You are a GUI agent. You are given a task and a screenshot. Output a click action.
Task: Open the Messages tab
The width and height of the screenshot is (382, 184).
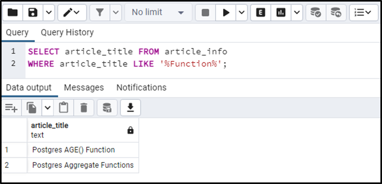click(84, 87)
